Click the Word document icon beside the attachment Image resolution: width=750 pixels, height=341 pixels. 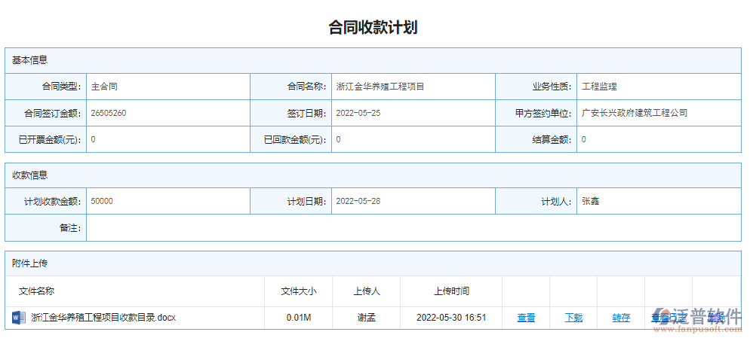[19, 318]
